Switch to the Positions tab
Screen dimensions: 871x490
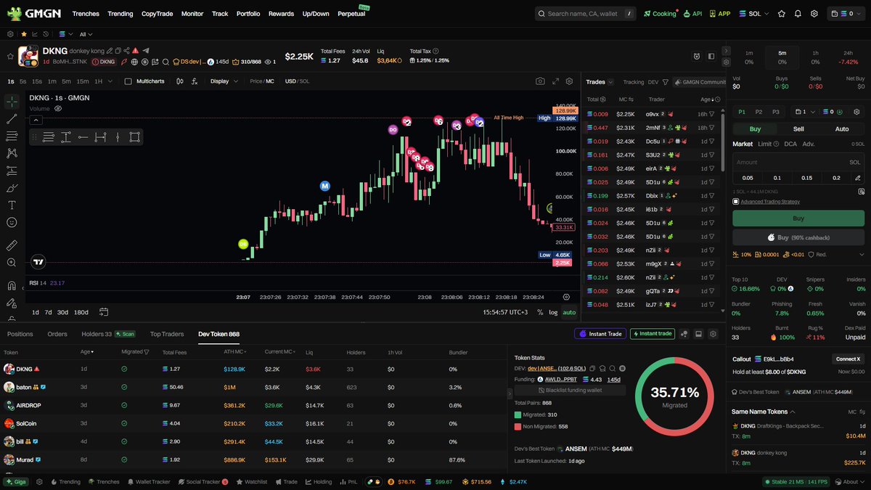click(20, 334)
